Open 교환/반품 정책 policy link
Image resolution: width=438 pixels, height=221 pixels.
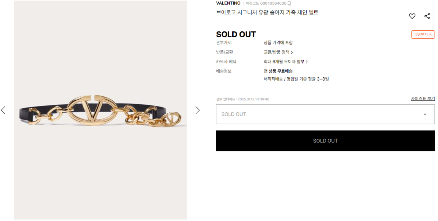coord(278,52)
